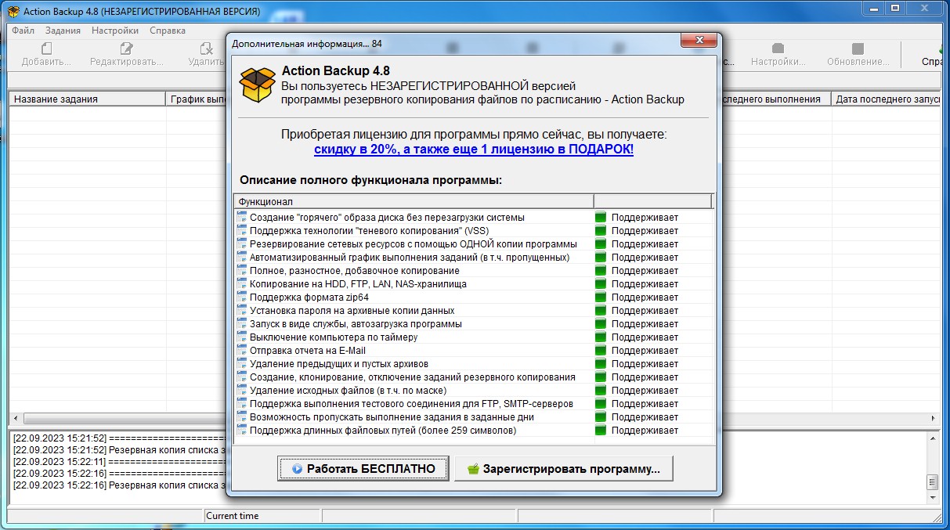Click Работать БЕСПЛАТНО button
950x530 pixels.
(363, 469)
